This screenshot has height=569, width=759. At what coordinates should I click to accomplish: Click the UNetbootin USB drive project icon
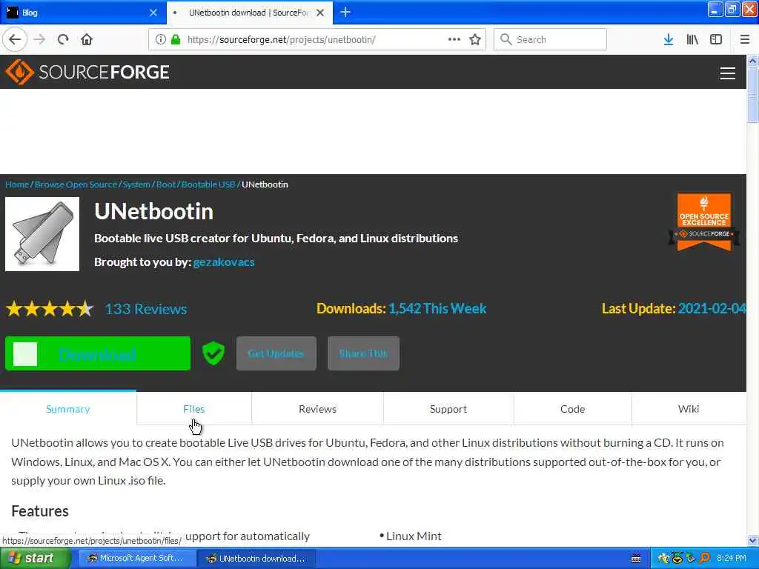pos(42,234)
